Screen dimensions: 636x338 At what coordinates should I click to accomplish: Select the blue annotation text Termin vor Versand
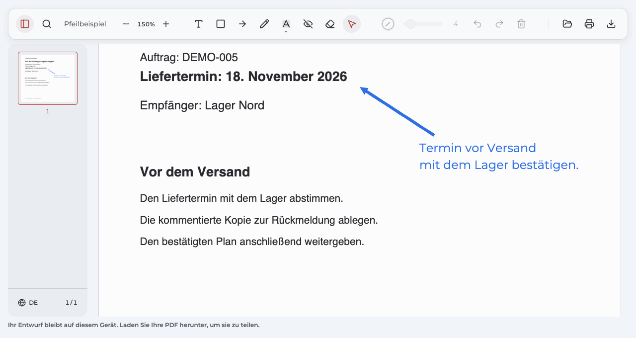pyautogui.click(x=477, y=148)
